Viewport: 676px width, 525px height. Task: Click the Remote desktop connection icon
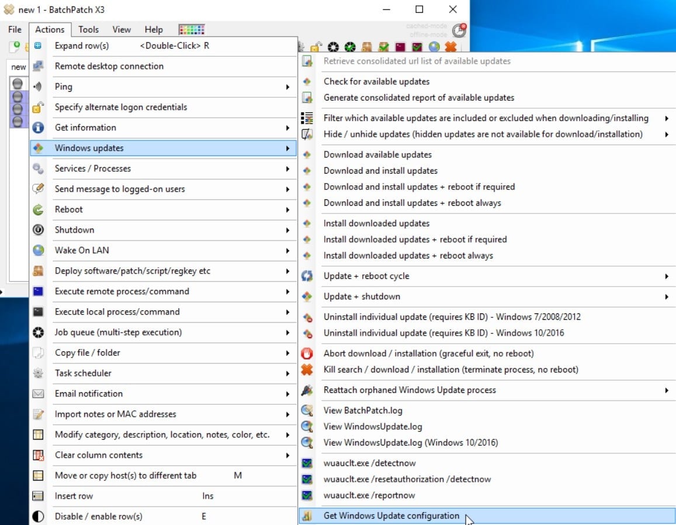[x=38, y=66]
